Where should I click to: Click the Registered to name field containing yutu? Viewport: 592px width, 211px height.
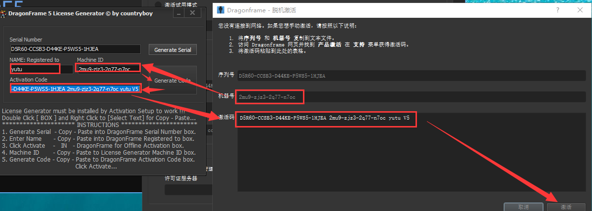(42, 69)
